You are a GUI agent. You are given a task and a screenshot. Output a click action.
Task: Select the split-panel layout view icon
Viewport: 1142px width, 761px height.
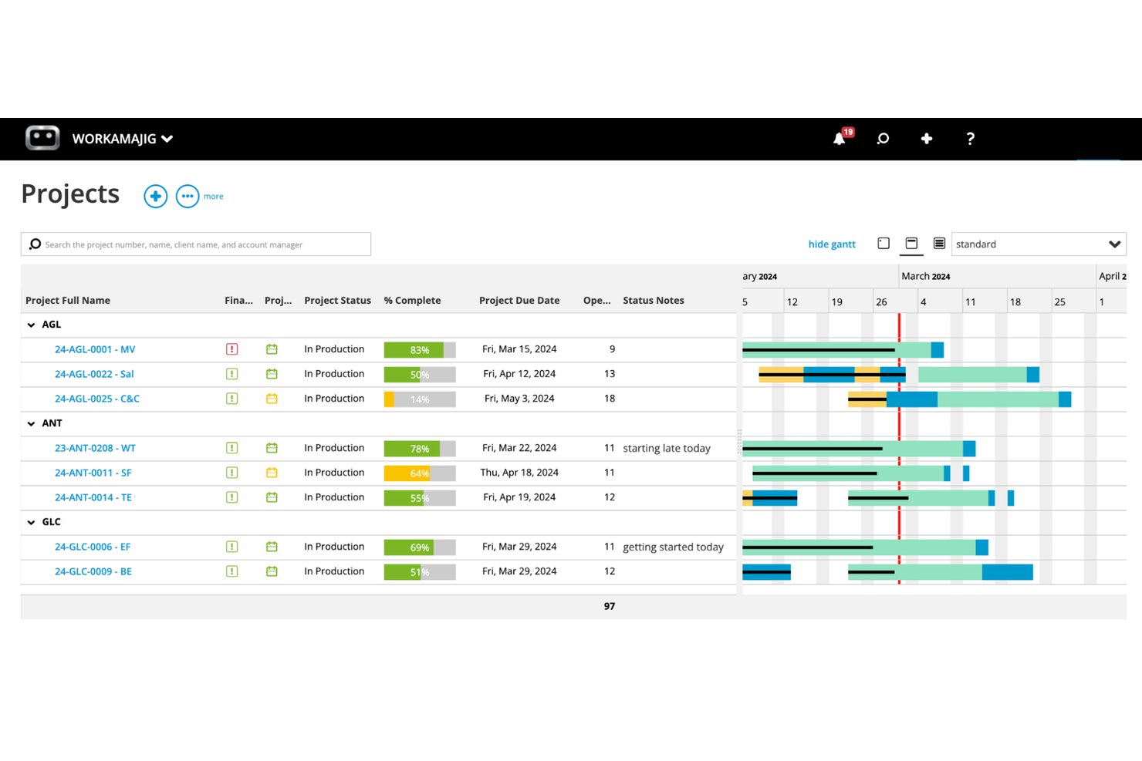click(911, 244)
